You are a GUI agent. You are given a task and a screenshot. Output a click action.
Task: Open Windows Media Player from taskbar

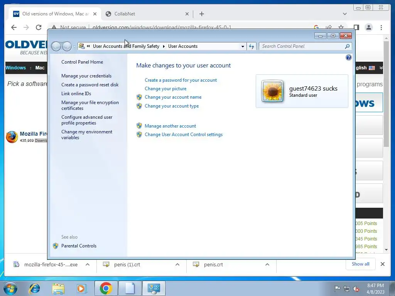pos(82,288)
